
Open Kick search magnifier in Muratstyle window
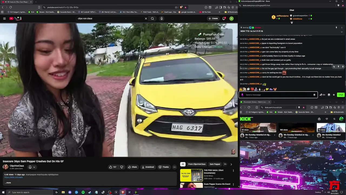334,119
